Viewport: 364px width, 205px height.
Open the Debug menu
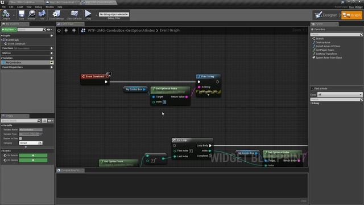tap(38, 7)
